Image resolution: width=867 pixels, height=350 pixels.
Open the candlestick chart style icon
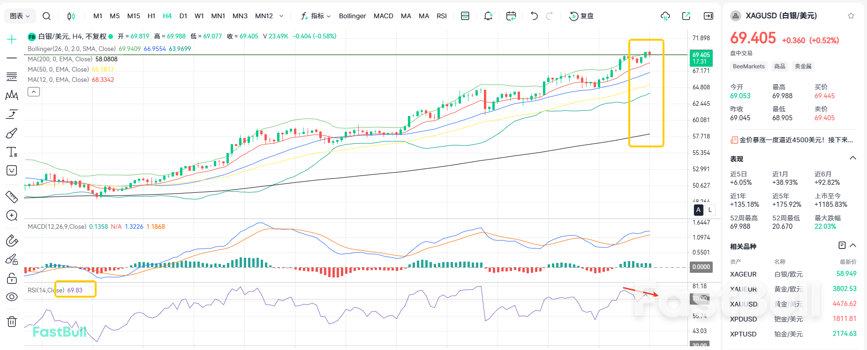(71, 16)
